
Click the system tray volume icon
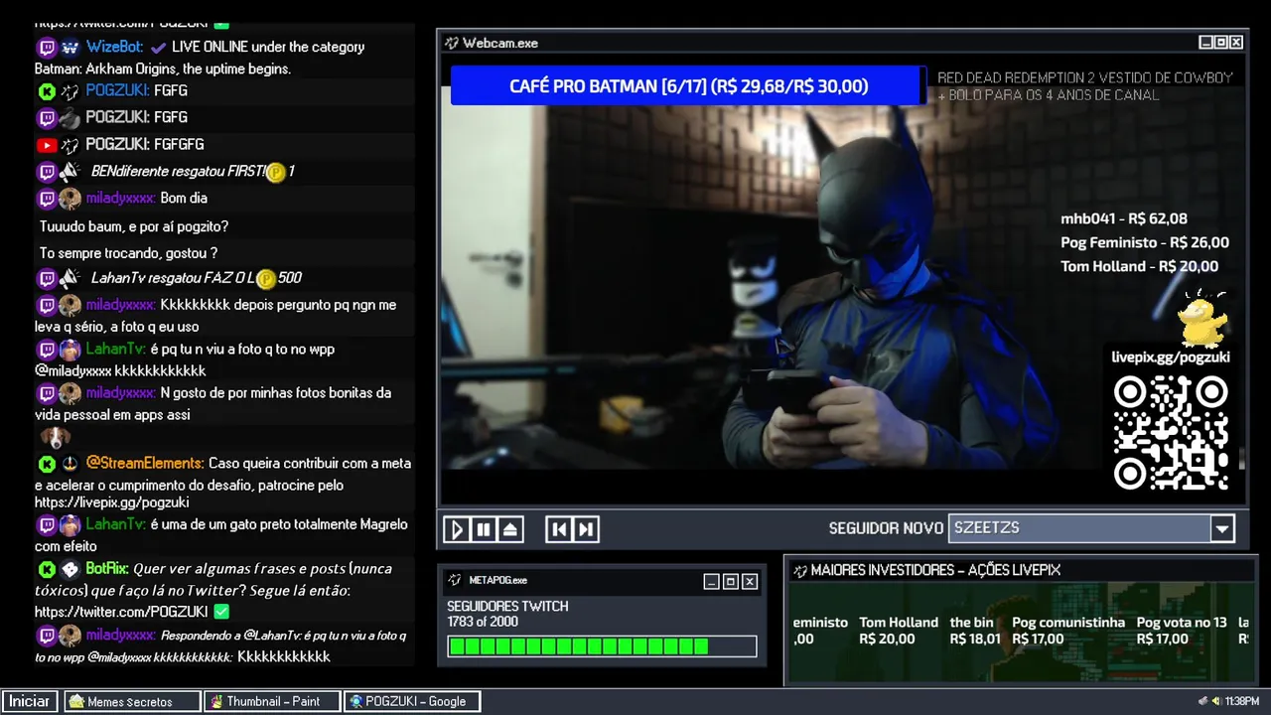[x=1216, y=701]
